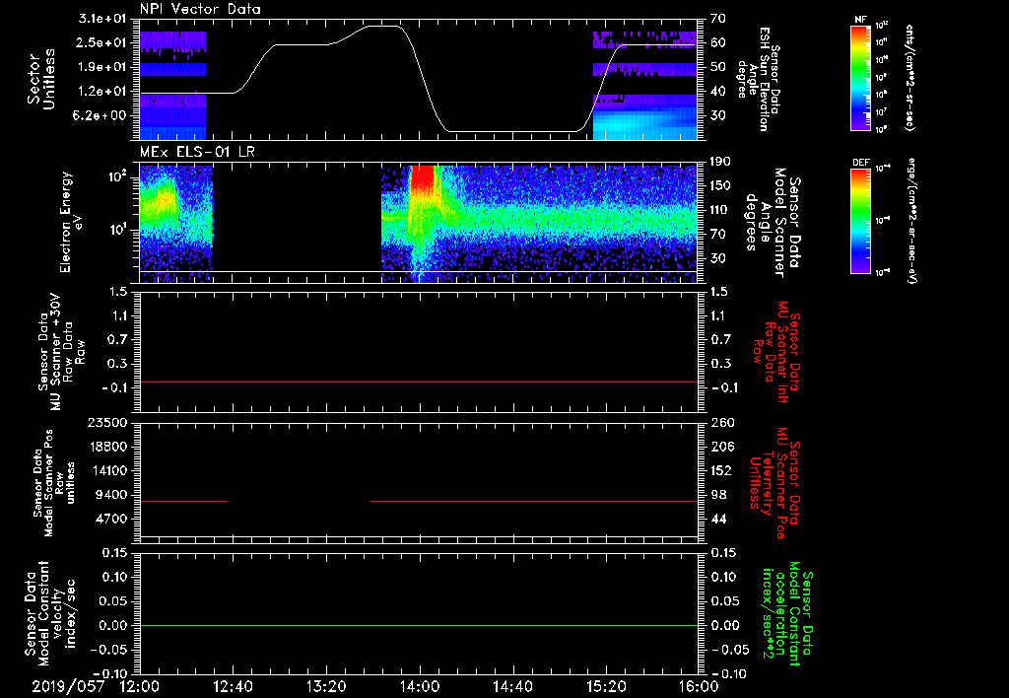Click the '13:20' time axis label

326,686
